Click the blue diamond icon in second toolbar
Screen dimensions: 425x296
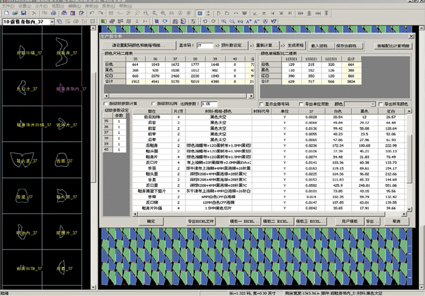click(x=165, y=21)
